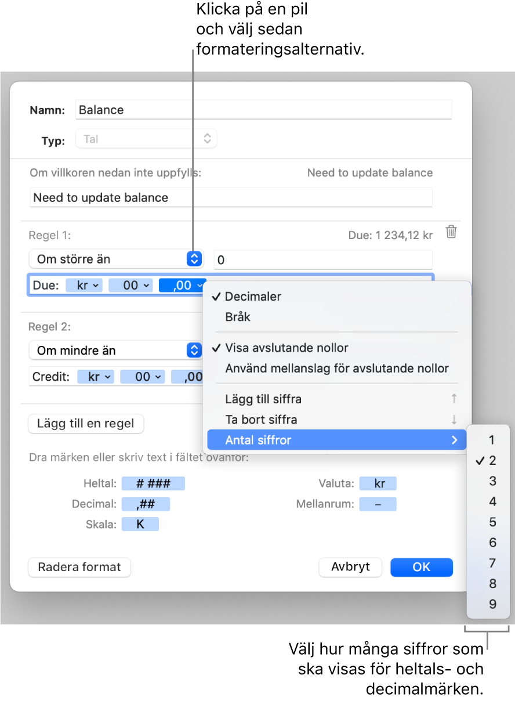The width and height of the screenshot is (515, 704).
Task: Choose "Ta bort siffra" menu item
Action: point(261,419)
